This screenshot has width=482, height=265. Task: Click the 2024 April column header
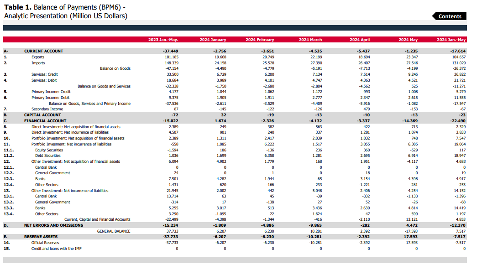(359, 40)
